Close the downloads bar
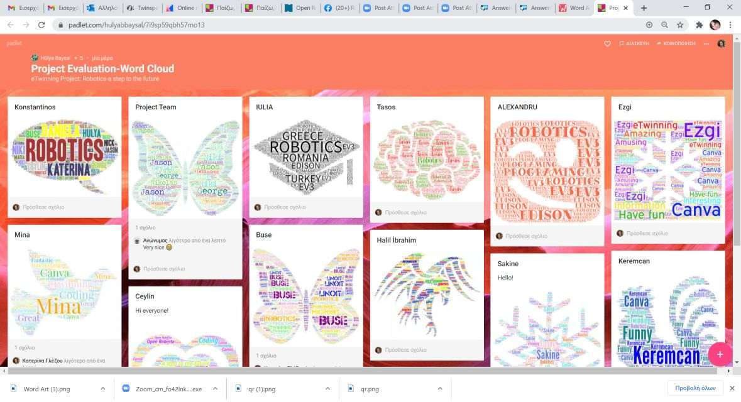This screenshot has width=741, height=402. pyautogui.click(x=732, y=388)
